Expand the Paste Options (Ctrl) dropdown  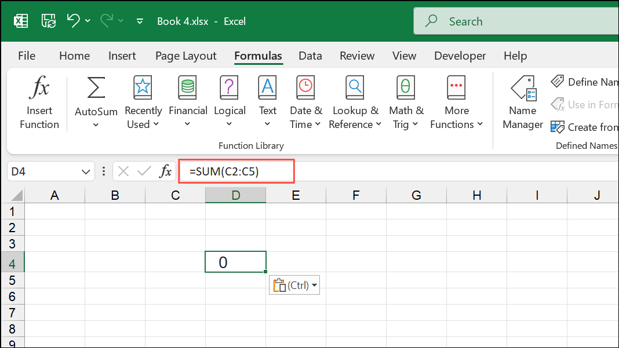315,285
